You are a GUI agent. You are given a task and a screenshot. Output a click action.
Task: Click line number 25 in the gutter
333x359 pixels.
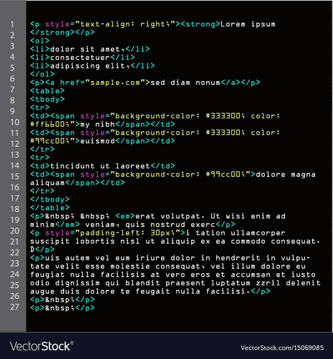tap(15, 285)
